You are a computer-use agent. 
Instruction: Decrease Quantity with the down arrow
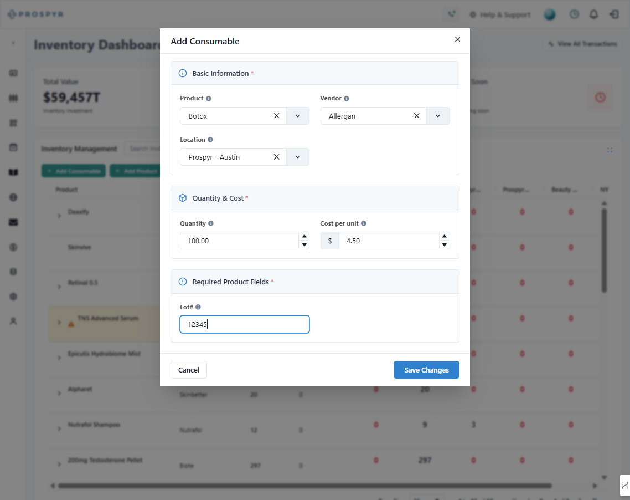tap(304, 244)
